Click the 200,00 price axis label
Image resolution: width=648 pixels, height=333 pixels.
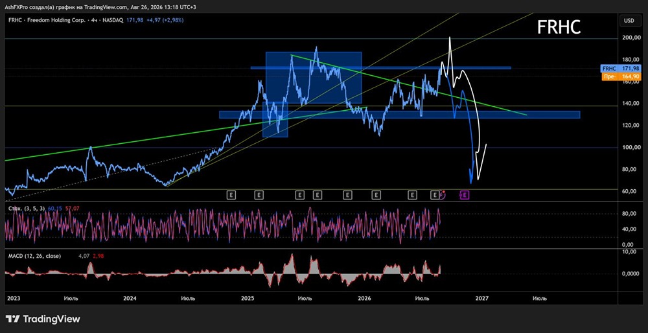(632, 38)
